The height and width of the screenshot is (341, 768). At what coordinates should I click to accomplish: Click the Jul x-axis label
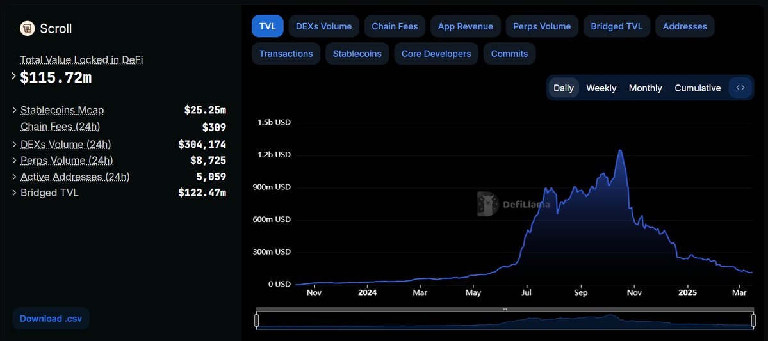point(527,292)
